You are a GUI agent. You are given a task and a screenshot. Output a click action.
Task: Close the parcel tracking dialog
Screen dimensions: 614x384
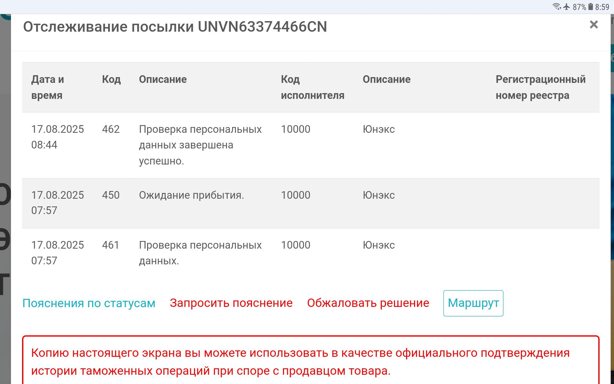pyautogui.click(x=594, y=25)
